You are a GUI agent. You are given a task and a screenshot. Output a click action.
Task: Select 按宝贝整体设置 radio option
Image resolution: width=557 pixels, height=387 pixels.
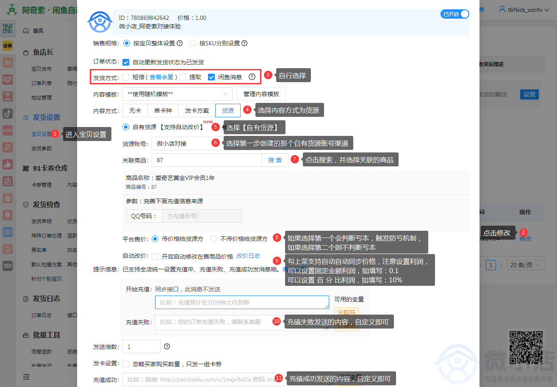(126, 43)
